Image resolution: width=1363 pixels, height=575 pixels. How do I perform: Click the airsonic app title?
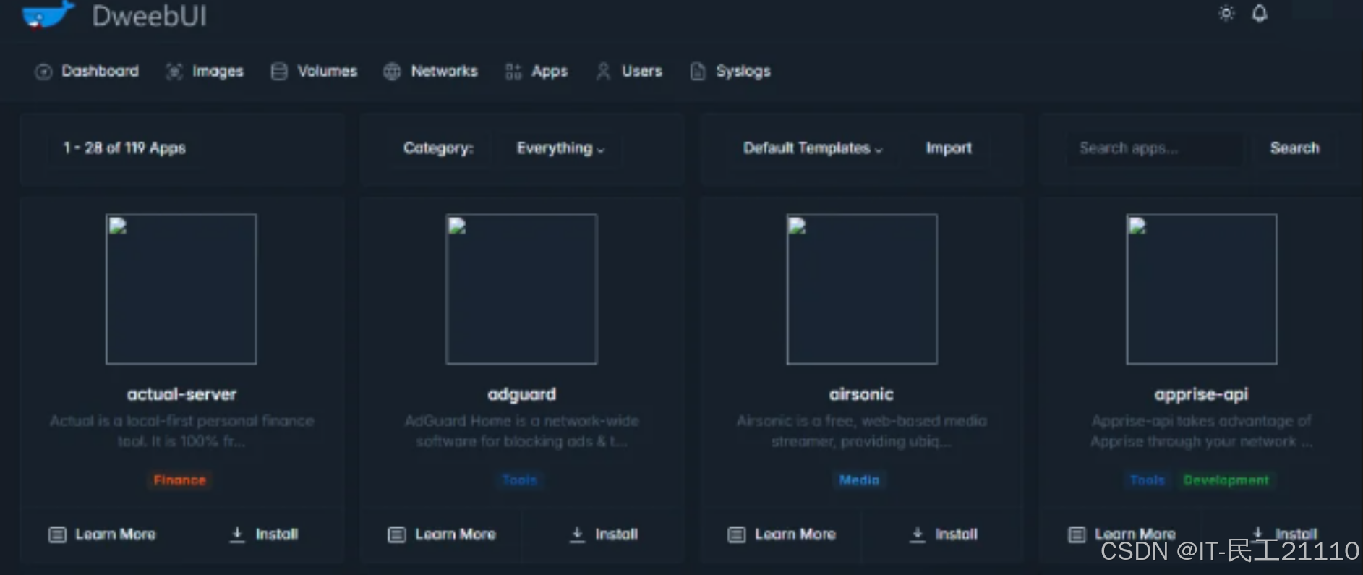click(x=861, y=394)
